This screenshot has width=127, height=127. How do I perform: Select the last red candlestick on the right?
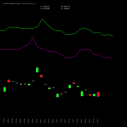98,94
